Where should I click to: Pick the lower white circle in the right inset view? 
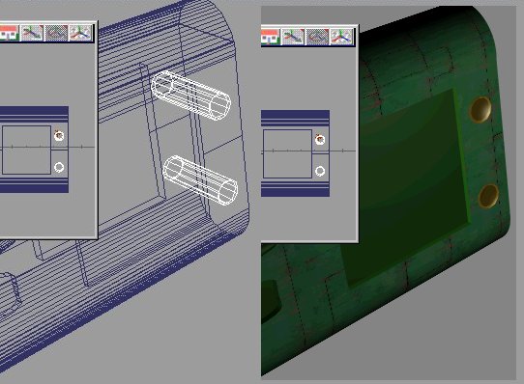pos(320,171)
